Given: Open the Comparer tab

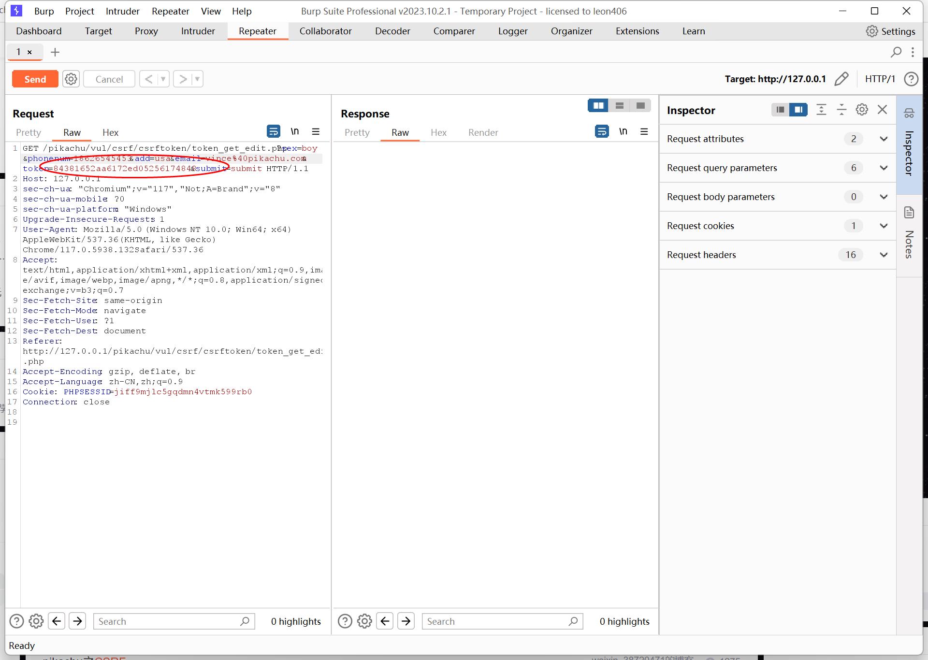Looking at the screenshot, I should 454,31.
